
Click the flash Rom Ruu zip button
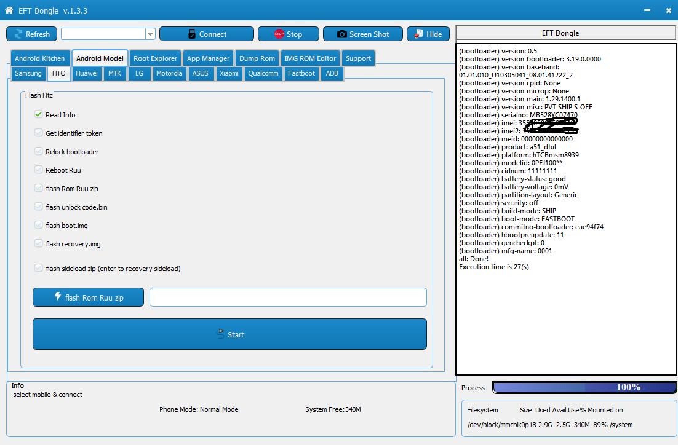click(88, 297)
